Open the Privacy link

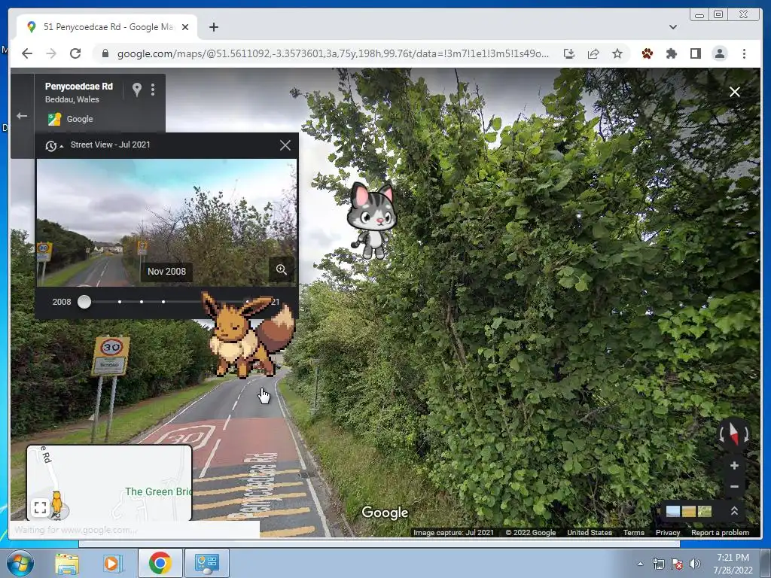click(x=668, y=533)
